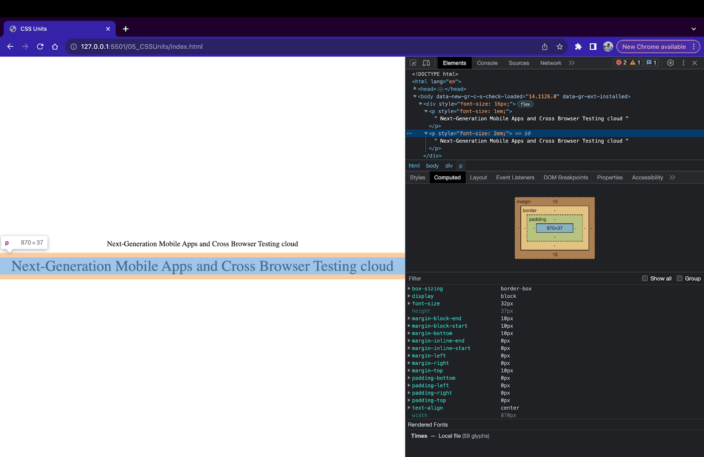Bookmark this page with star icon
The width and height of the screenshot is (704, 457).
tap(559, 47)
